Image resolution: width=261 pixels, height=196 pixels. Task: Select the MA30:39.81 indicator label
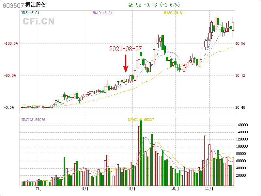174,13
